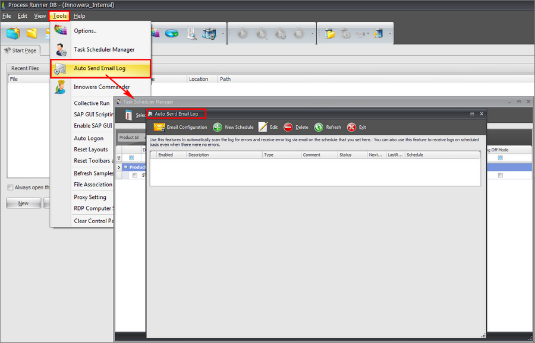The width and height of the screenshot is (535, 343).
Task: Choose Collective Run from Tools menu
Action: pos(92,103)
